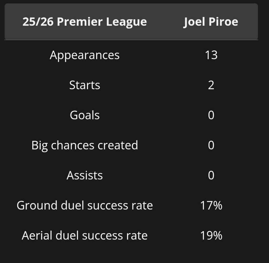Click the Joel Piroe column header
The image size is (269, 263).
[x=211, y=22]
